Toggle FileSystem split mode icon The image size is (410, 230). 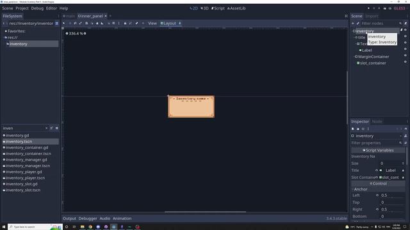57,24
